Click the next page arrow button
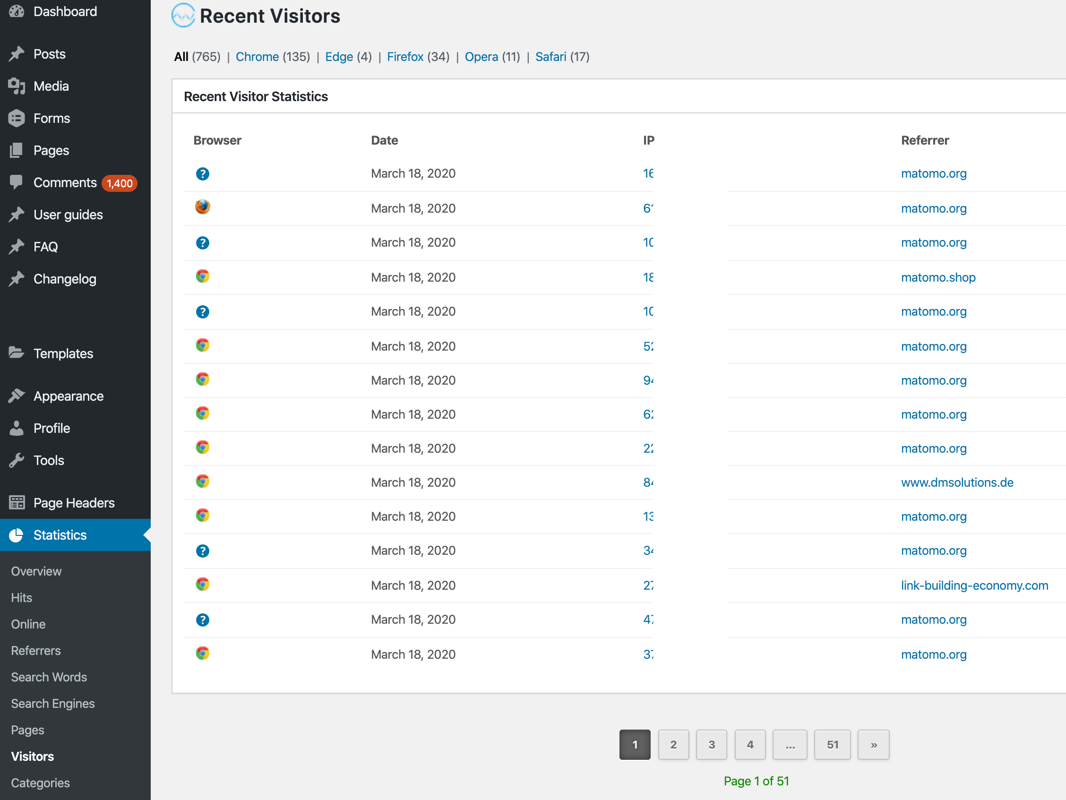 (874, 744)
